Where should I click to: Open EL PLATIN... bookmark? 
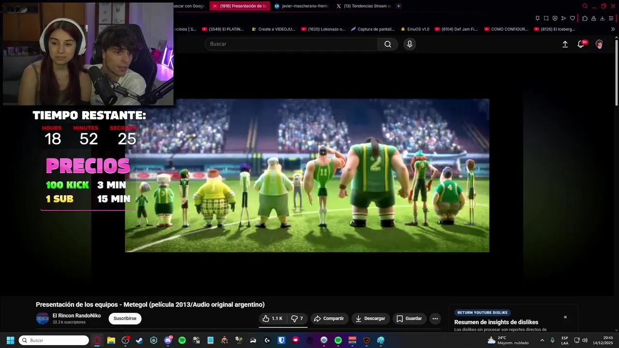tap(223, 29)
